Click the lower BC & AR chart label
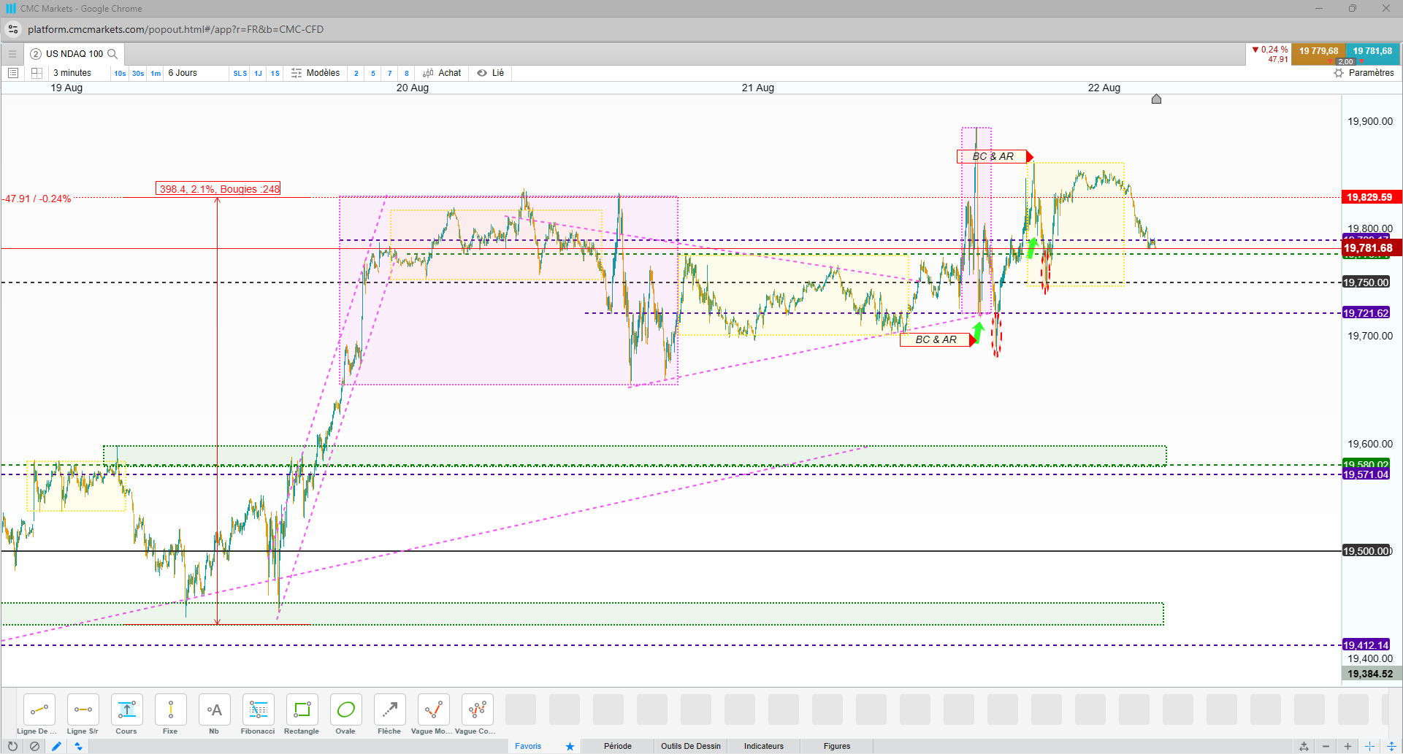The image size is (1403, 754). coord(936,339)
